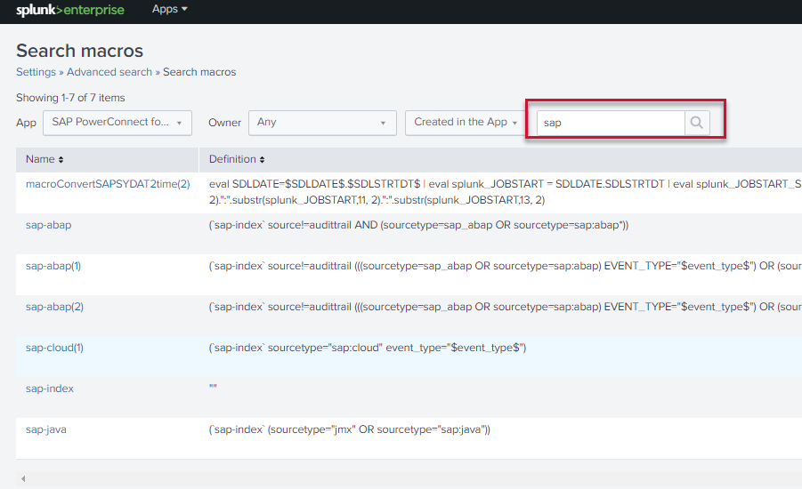Open the Owner dropdown set to Any
The width and height of the screenshot is (802, 489).
322,123
